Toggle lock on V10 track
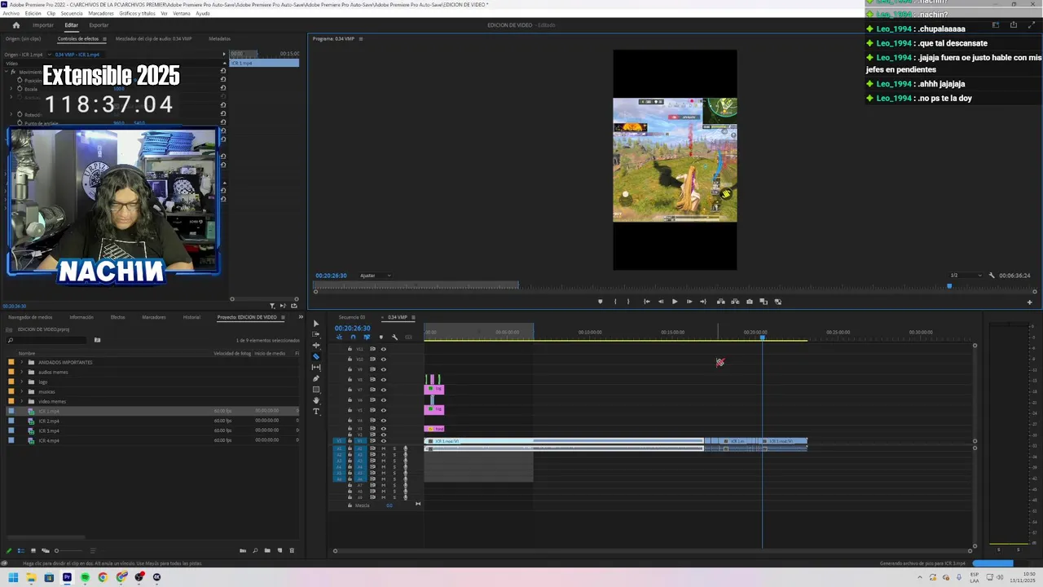The image size is (1043, 587). 350,360
